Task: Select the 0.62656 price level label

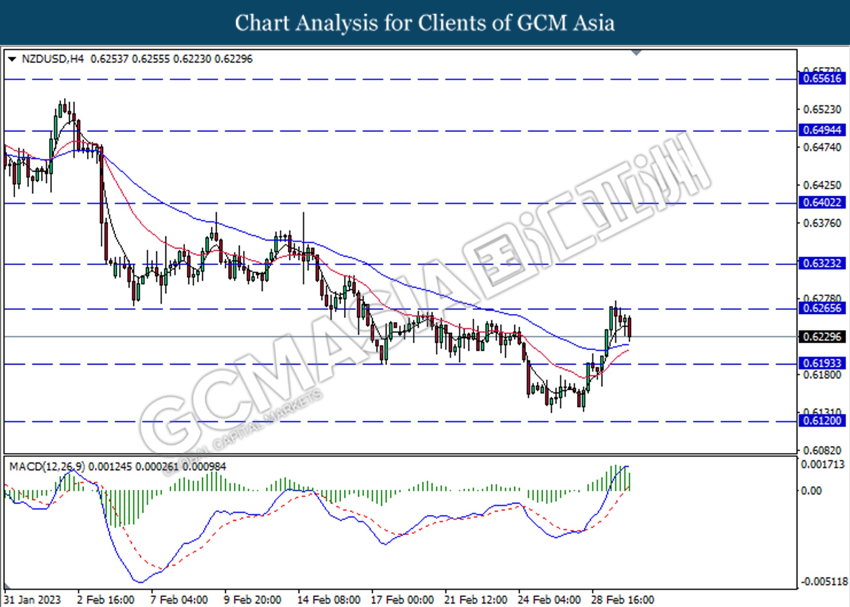Action: [822, 308]
